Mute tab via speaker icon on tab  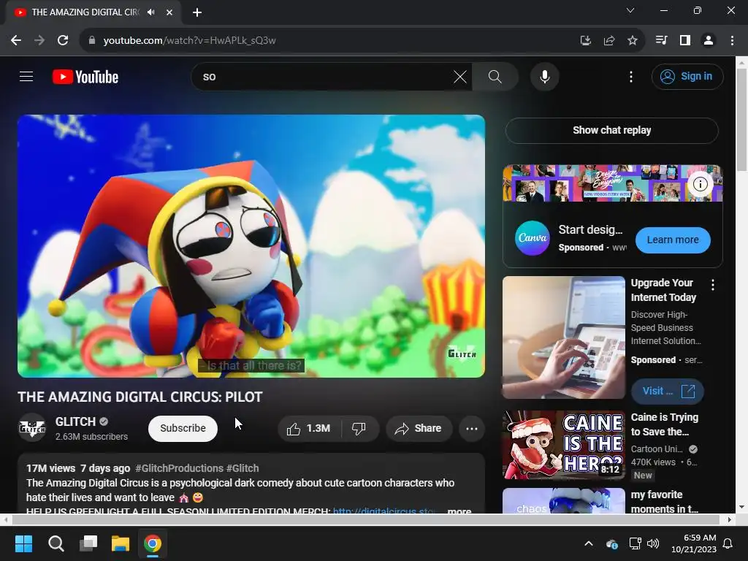[x=151, y=12]
